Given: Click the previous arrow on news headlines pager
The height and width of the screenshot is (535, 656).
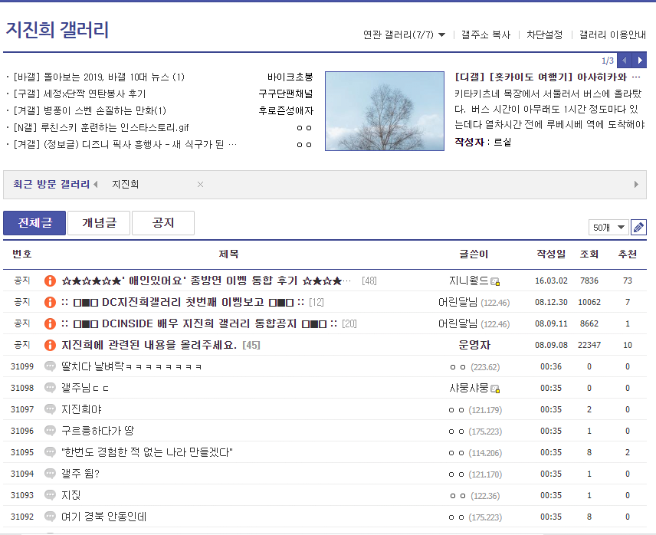Looking at the screenshot, I should pos(625,60).
